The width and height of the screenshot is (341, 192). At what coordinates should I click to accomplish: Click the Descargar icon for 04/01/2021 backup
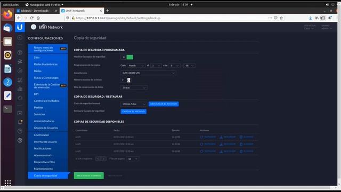point(221,137)
